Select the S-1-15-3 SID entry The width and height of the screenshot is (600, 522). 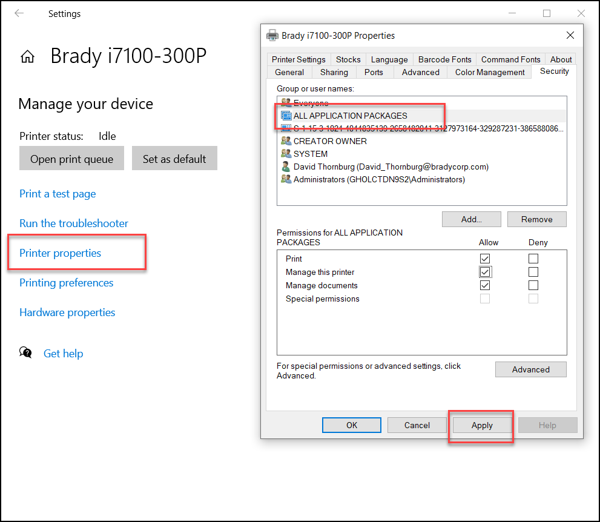coord(421,128)
